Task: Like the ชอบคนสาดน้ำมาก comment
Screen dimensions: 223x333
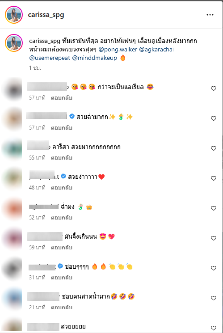Action: tap(214, 298)
